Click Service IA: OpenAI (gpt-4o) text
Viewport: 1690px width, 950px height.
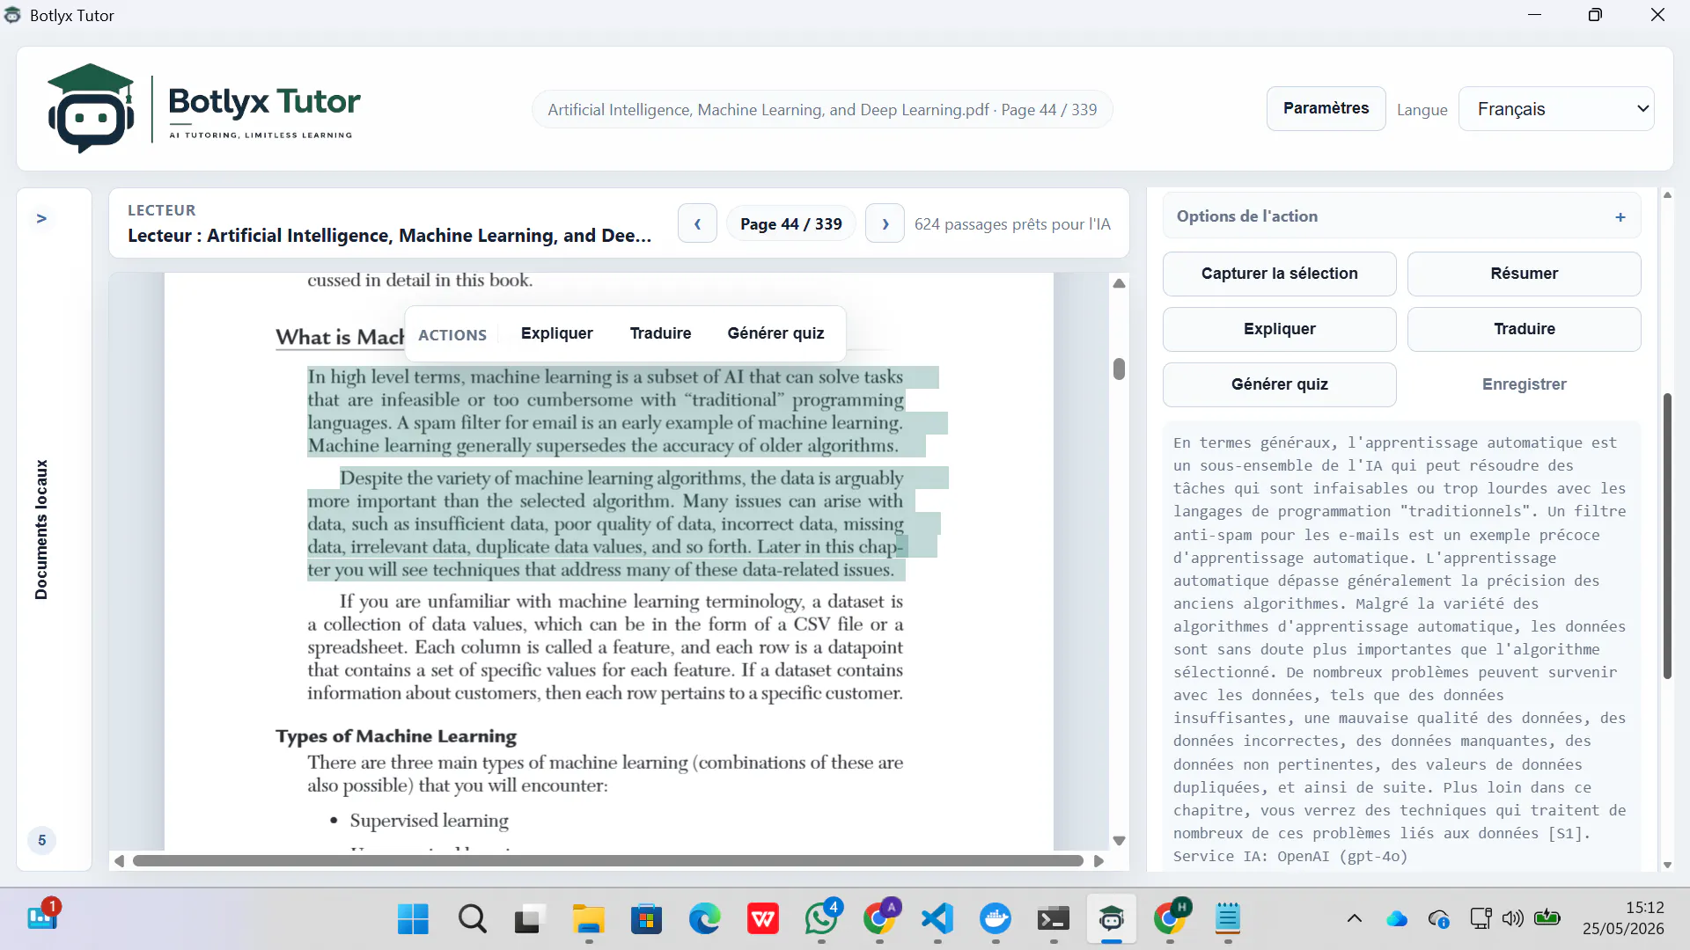click(1290, 856)
